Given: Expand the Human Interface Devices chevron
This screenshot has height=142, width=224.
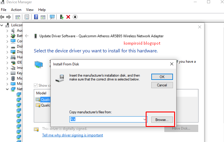Looking at the screenshot, I should coord(7,57).
